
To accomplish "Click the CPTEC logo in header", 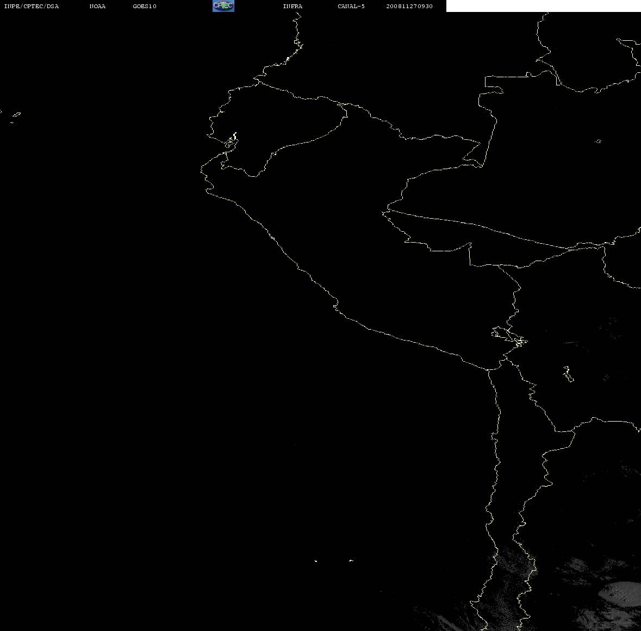I will (x=223, y=6).
